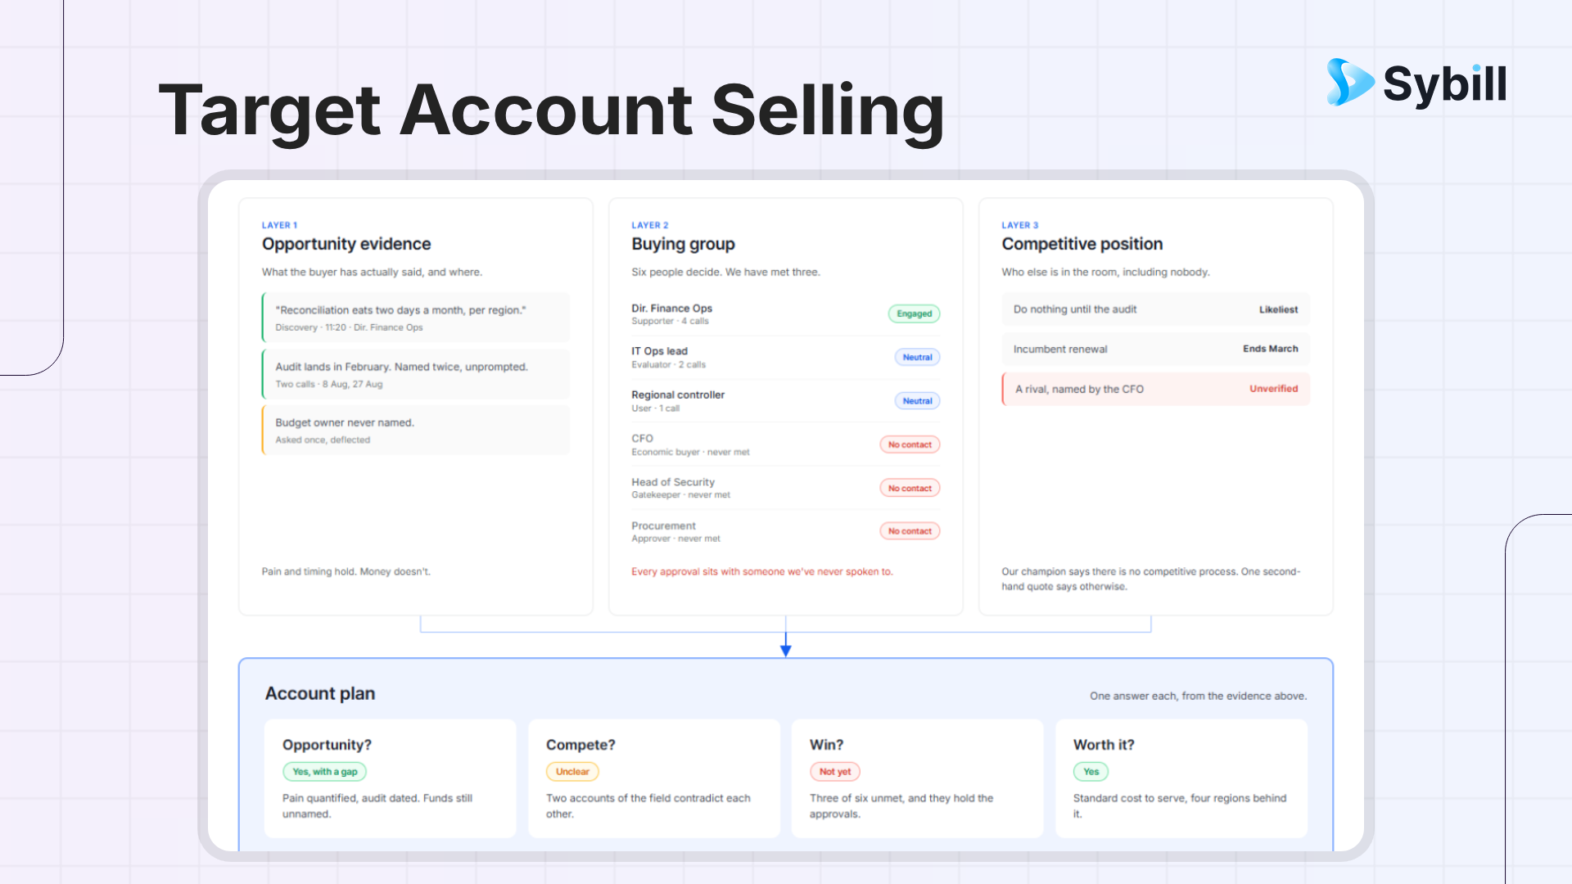Click the "Approver · never met" detail
This screenshot has width=1572, height=884.
click(x=675, y=539)
